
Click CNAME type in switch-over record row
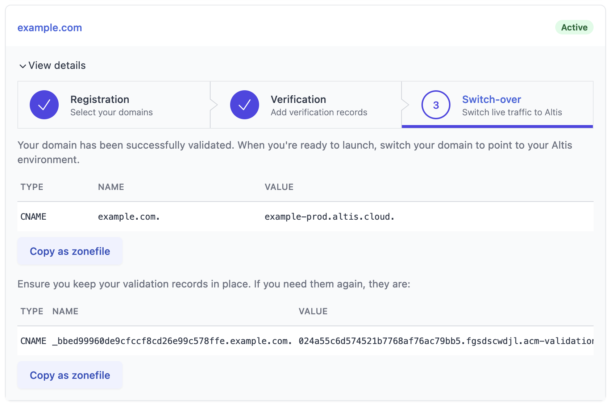tap(33, 217)
